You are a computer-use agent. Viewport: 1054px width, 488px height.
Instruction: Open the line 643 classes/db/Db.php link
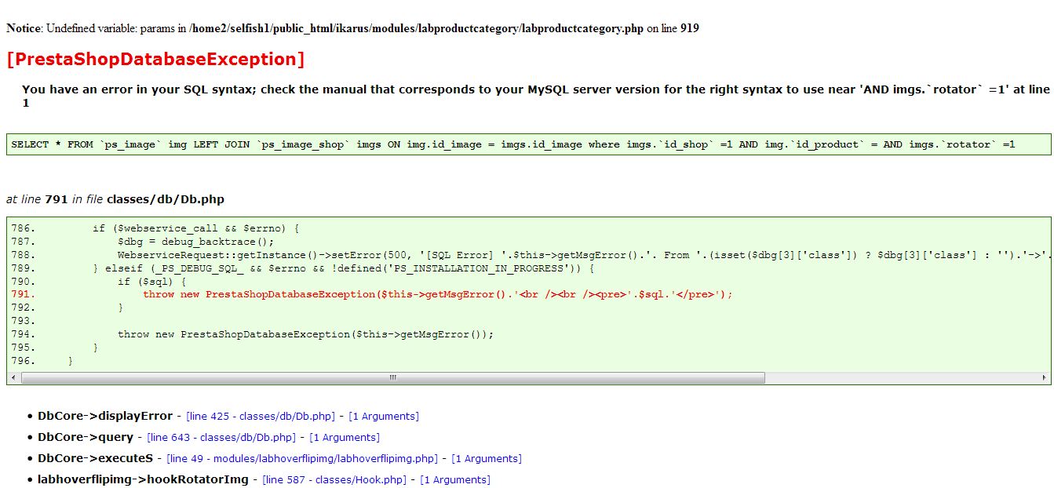pos(221,438)
